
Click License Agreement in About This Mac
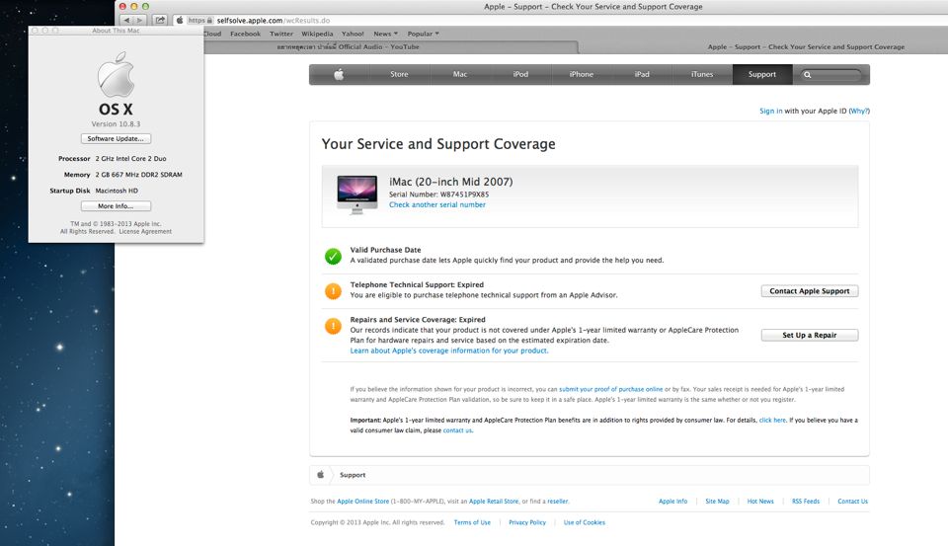click(x=145, y=232)
